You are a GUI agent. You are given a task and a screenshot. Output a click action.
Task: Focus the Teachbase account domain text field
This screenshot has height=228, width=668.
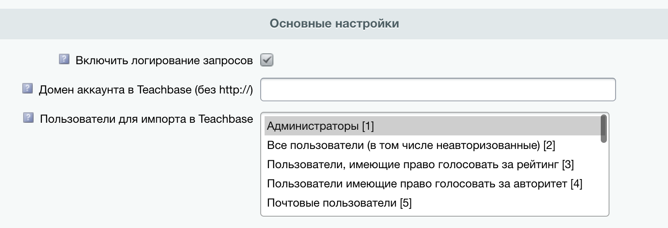(438, 90)
